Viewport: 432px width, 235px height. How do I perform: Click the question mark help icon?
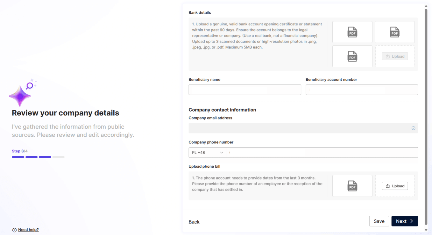14,230
